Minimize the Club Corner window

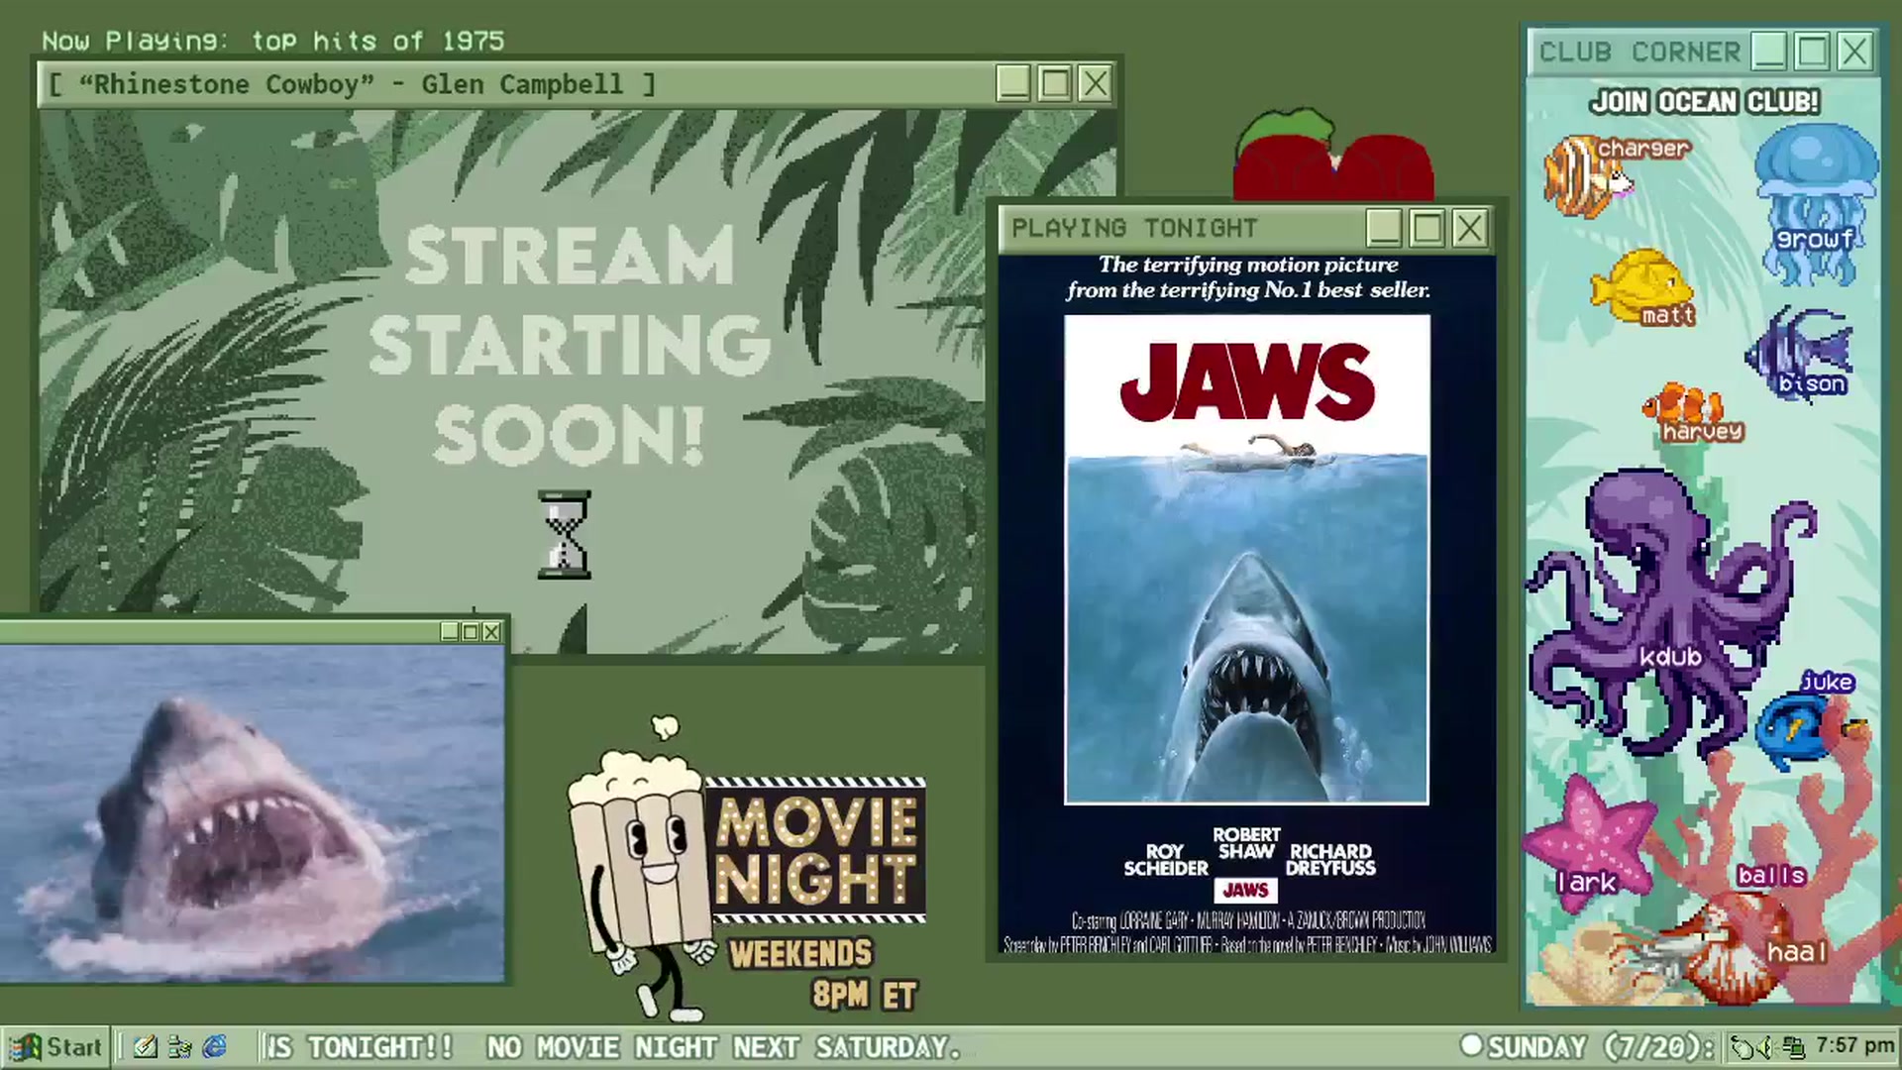pyautogui.click(x=1769, y=51)
